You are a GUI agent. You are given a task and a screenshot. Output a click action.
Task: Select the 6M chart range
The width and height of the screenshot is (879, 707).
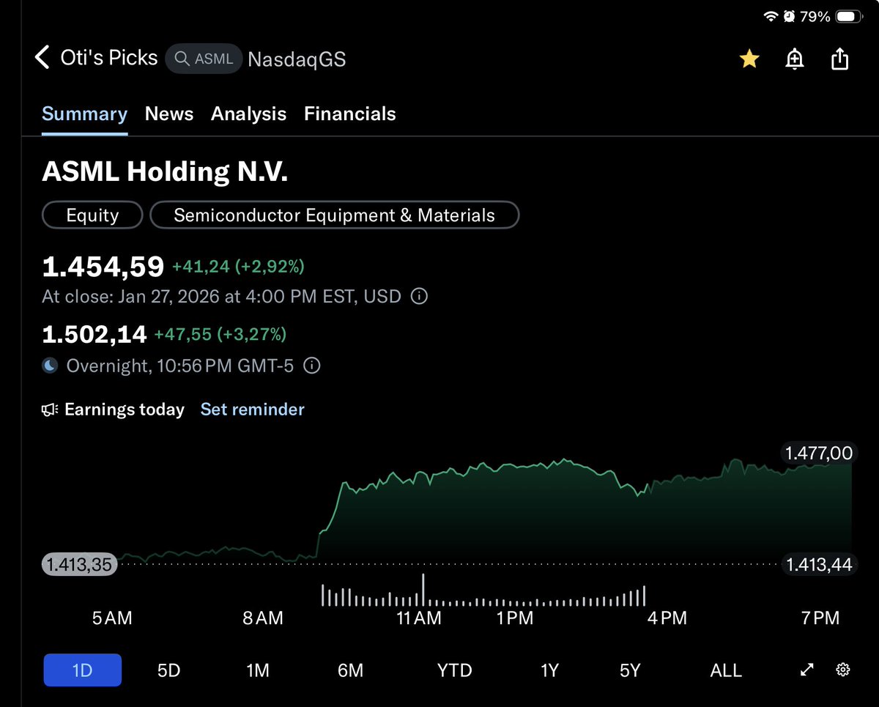(351, 670)
